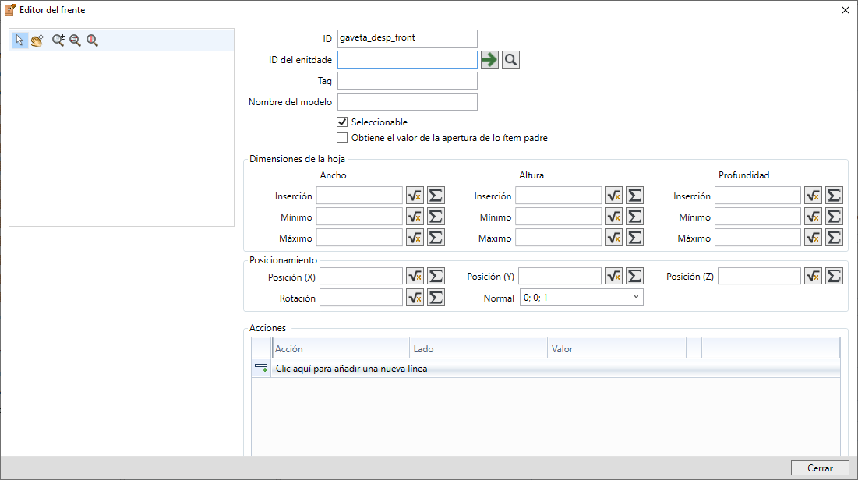Click the Valor column header
Screen dimensions: 858x480
click(x=616, y=348)
